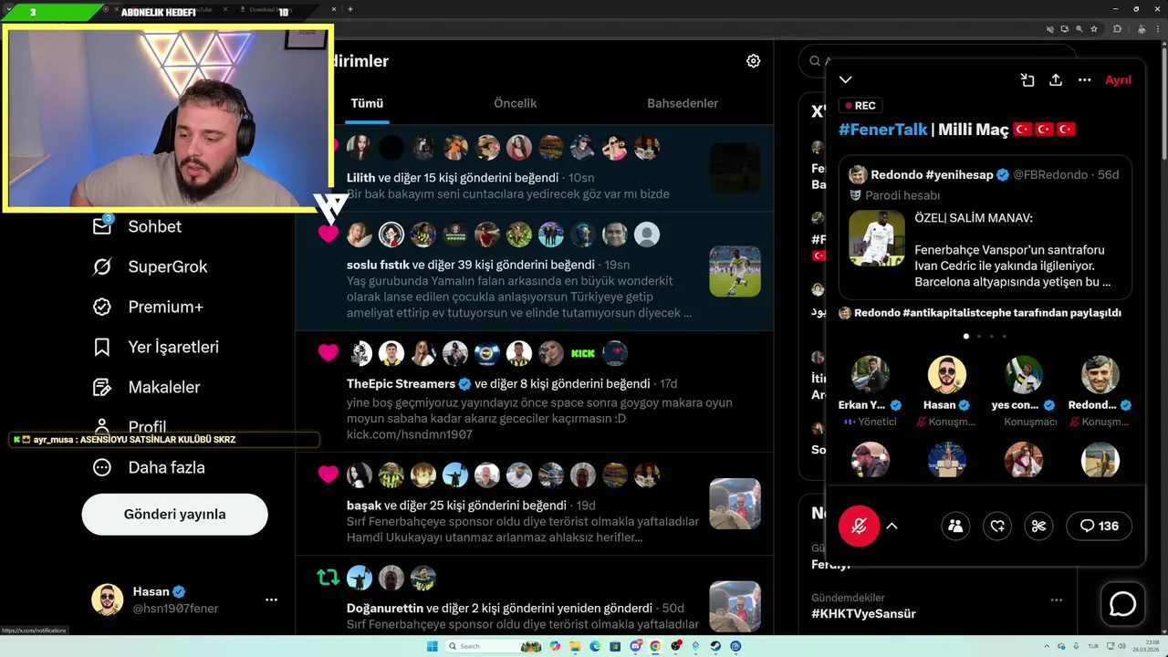Open football thumbnail in soslu fıstık notification
Screen dimensions: 1168x657
point(735,271)
